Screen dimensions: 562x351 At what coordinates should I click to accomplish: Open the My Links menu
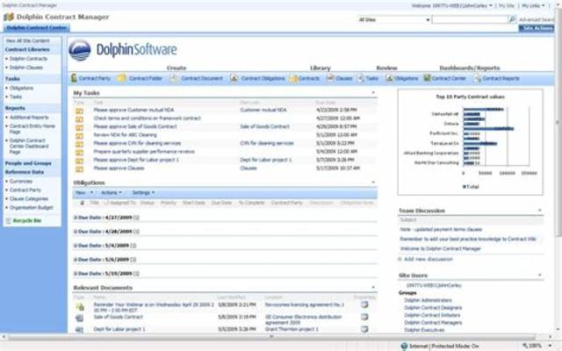[x=533, y=6]
